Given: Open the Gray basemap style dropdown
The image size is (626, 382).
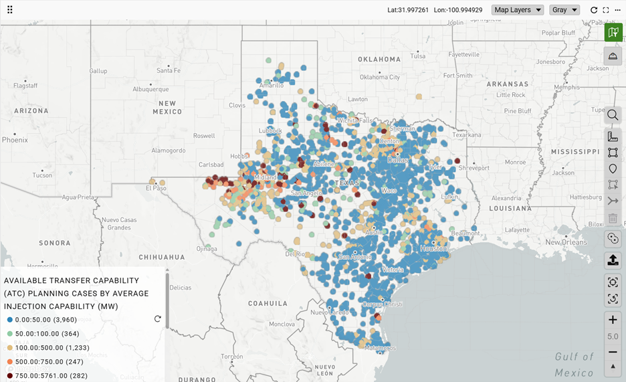Looking at the screenshot, I should click(x=564, y=10).
